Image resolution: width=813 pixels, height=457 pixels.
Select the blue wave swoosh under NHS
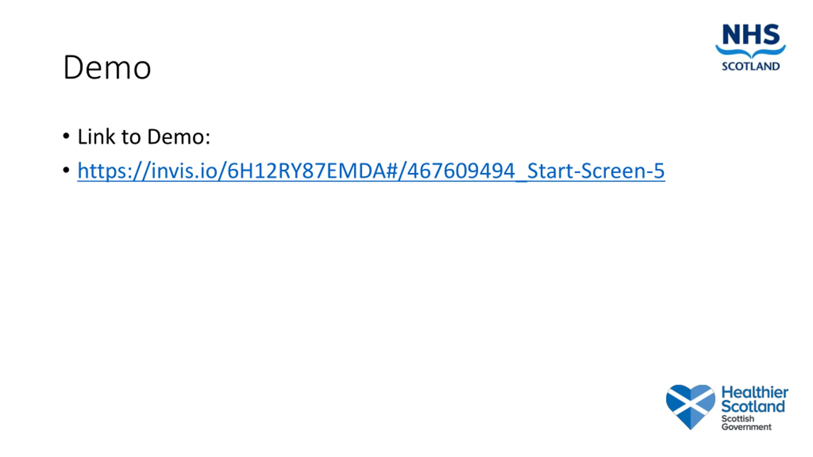tap(750, 51)
